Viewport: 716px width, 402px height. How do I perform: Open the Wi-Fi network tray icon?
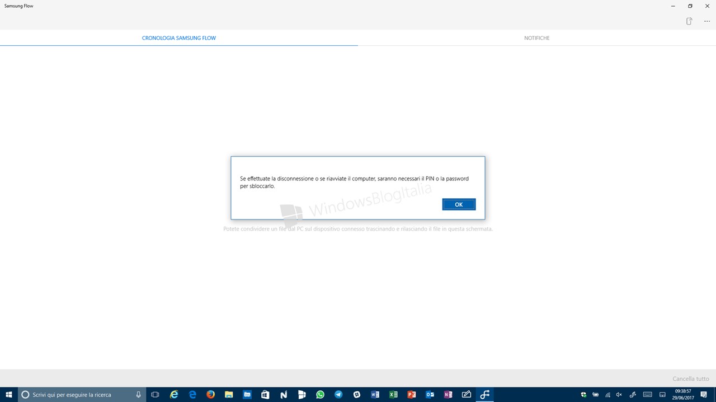pyautogui.click(x=607, y=395)
